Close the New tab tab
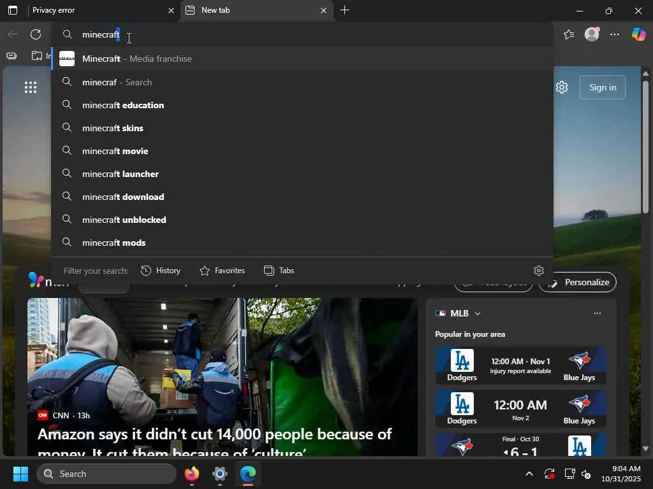The height and width of the screenshot is (489, 653). [x=323, y=10]
